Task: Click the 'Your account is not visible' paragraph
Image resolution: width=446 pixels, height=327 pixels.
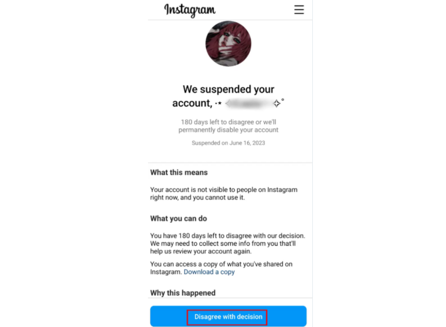Action: tap(224, 193)
